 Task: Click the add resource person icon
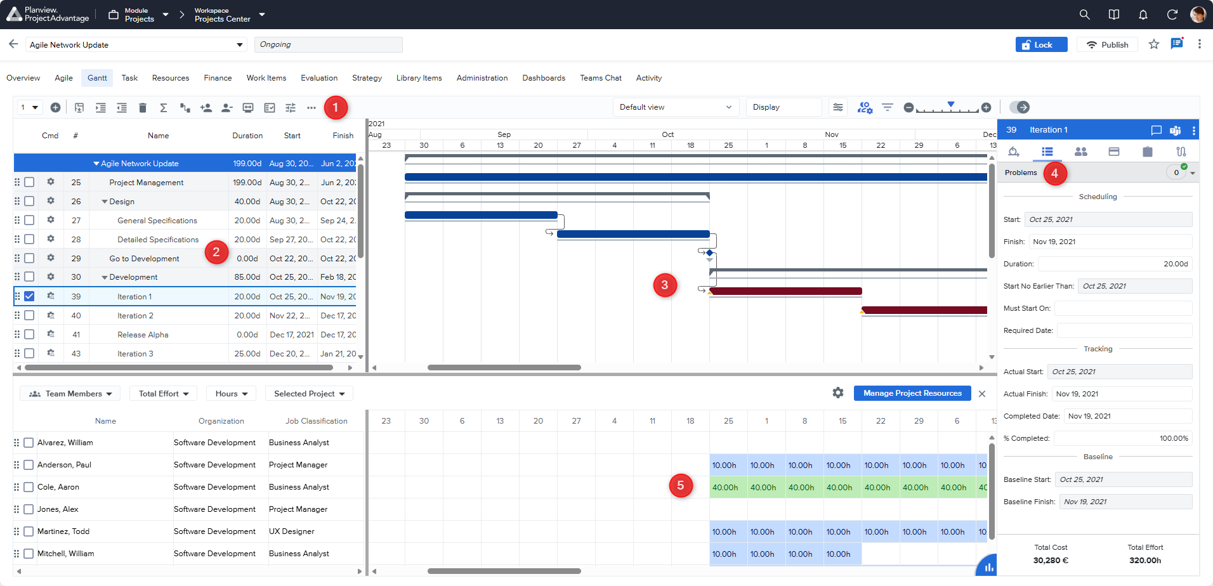pyautogui.click(x=206, y=108)
